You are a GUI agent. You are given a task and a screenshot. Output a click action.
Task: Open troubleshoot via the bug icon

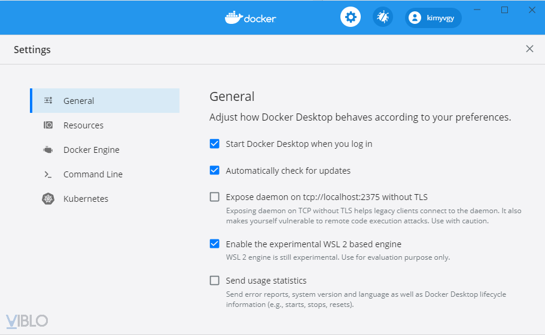[383, 17]
